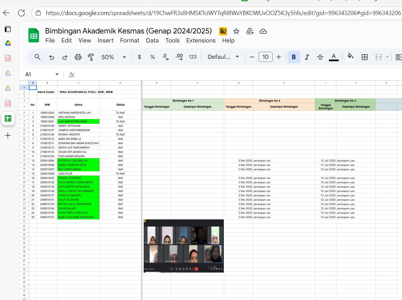Screen dimensions: 402x300
Task: Increase font size with plus button
Action: pos(279,57)
